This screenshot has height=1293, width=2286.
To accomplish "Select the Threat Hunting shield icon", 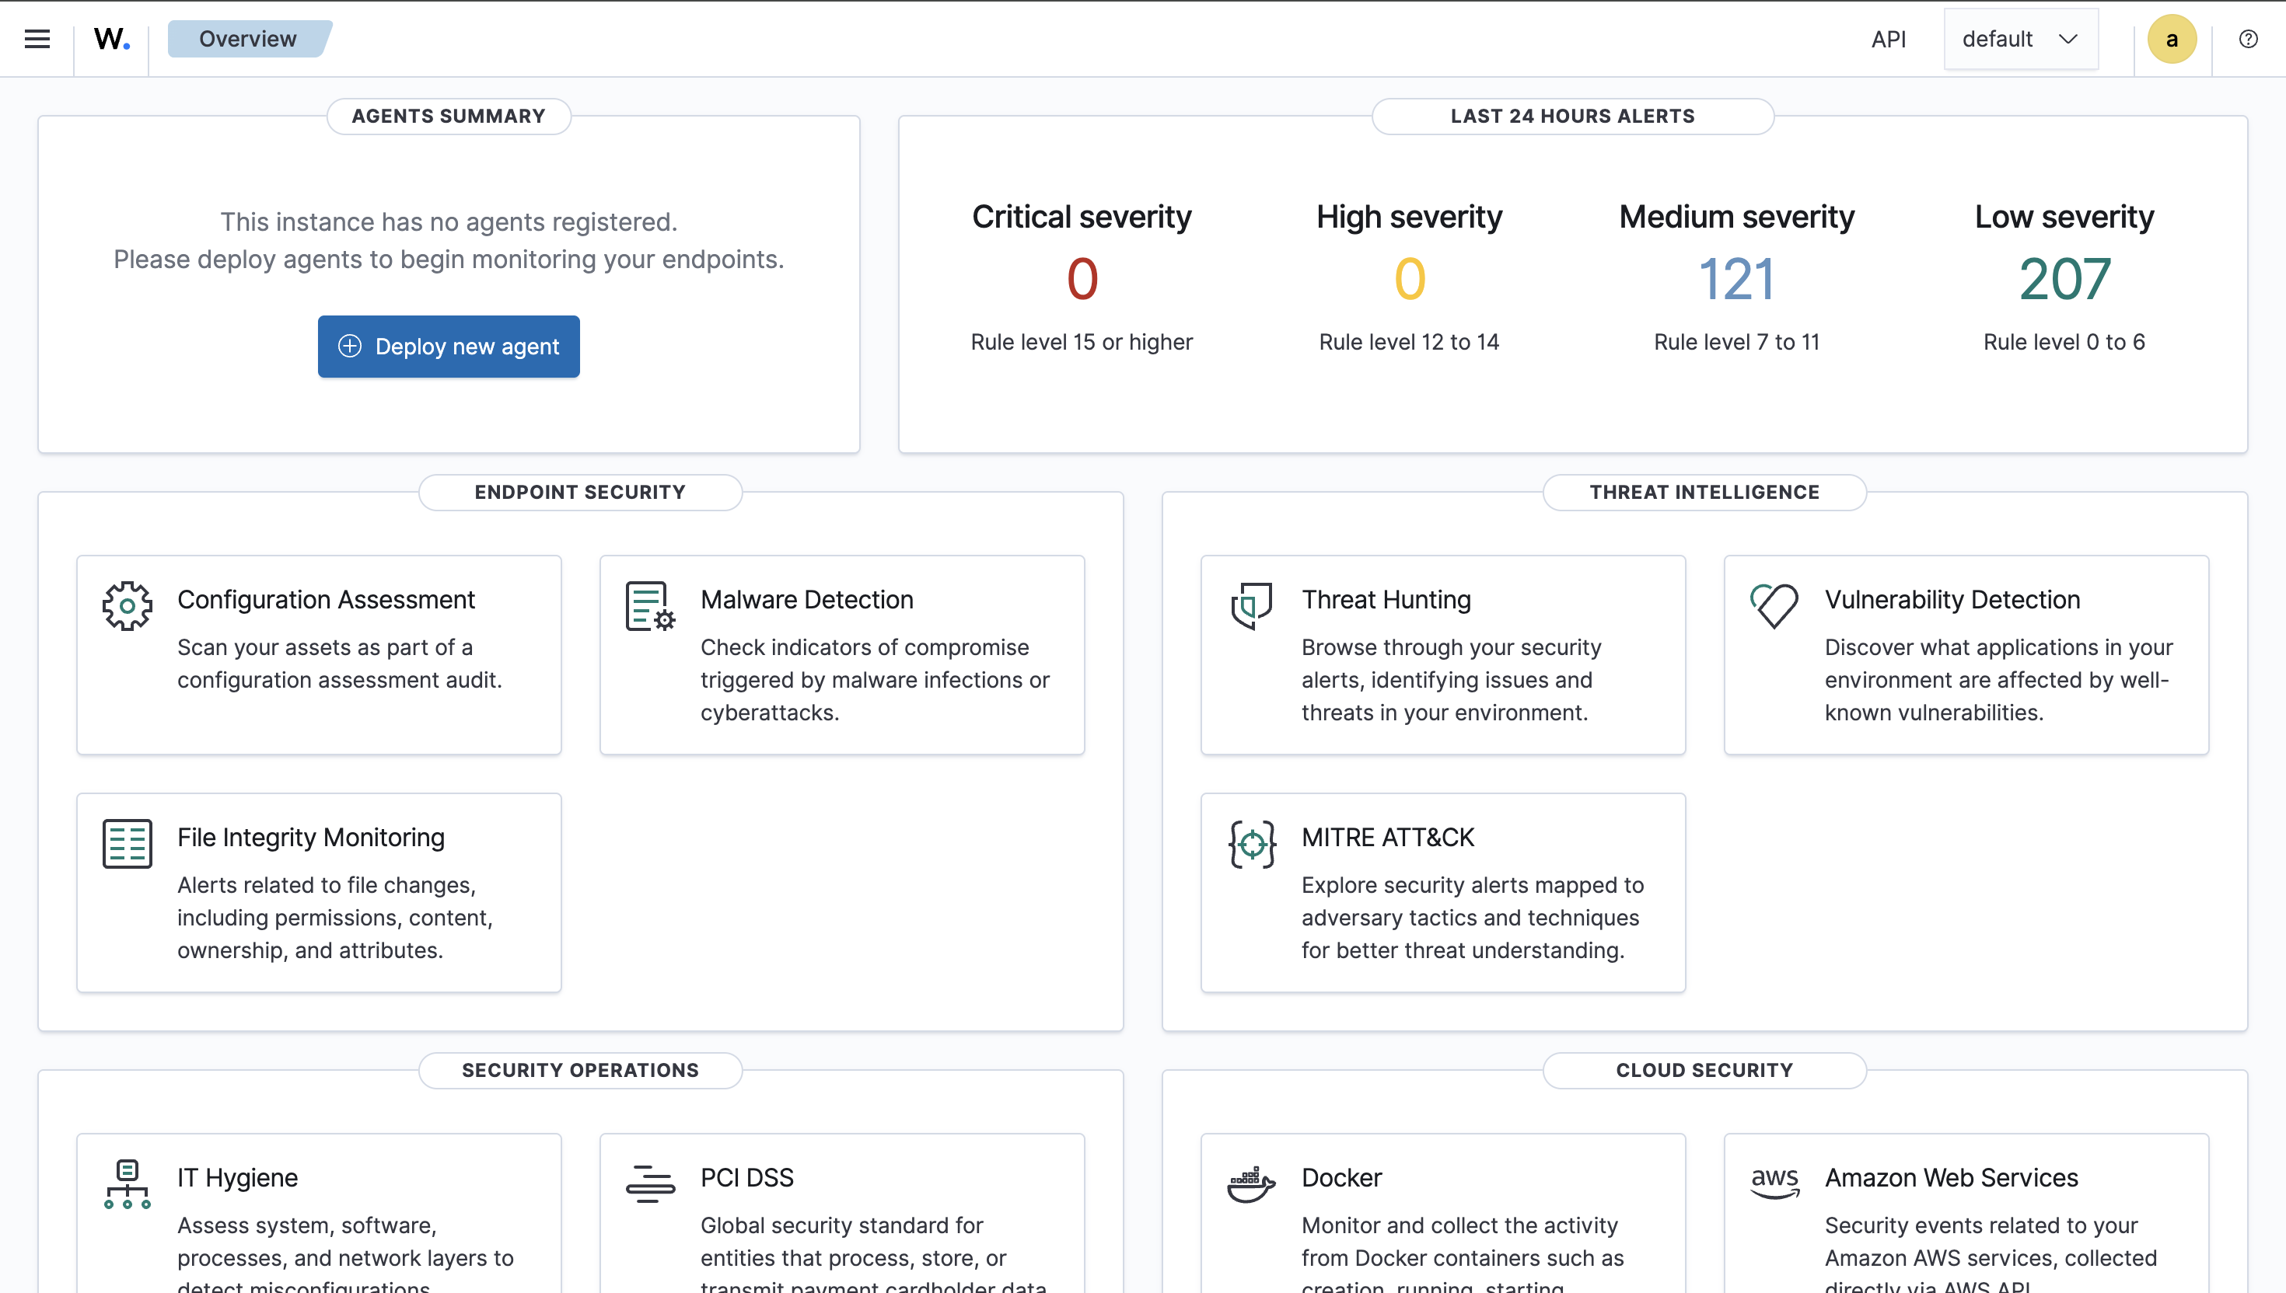I will tap(1252, 605).
